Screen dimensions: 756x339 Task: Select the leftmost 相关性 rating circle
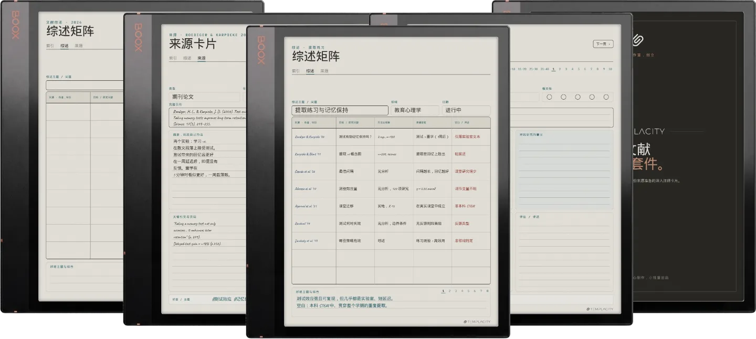click(x=549, y=97)
